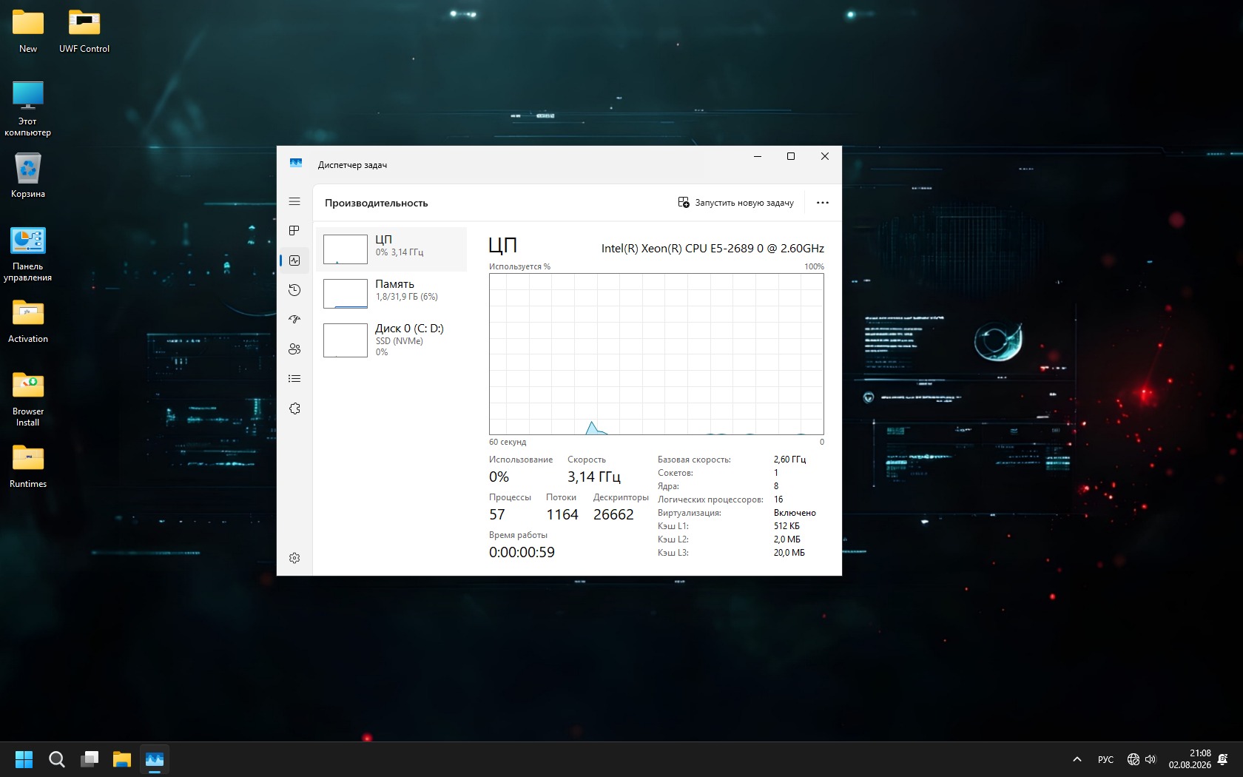The height and width of the screenshot is (777, 1243).
Task: Select the Browser Install folder icon
Action: tap(28, 399)
